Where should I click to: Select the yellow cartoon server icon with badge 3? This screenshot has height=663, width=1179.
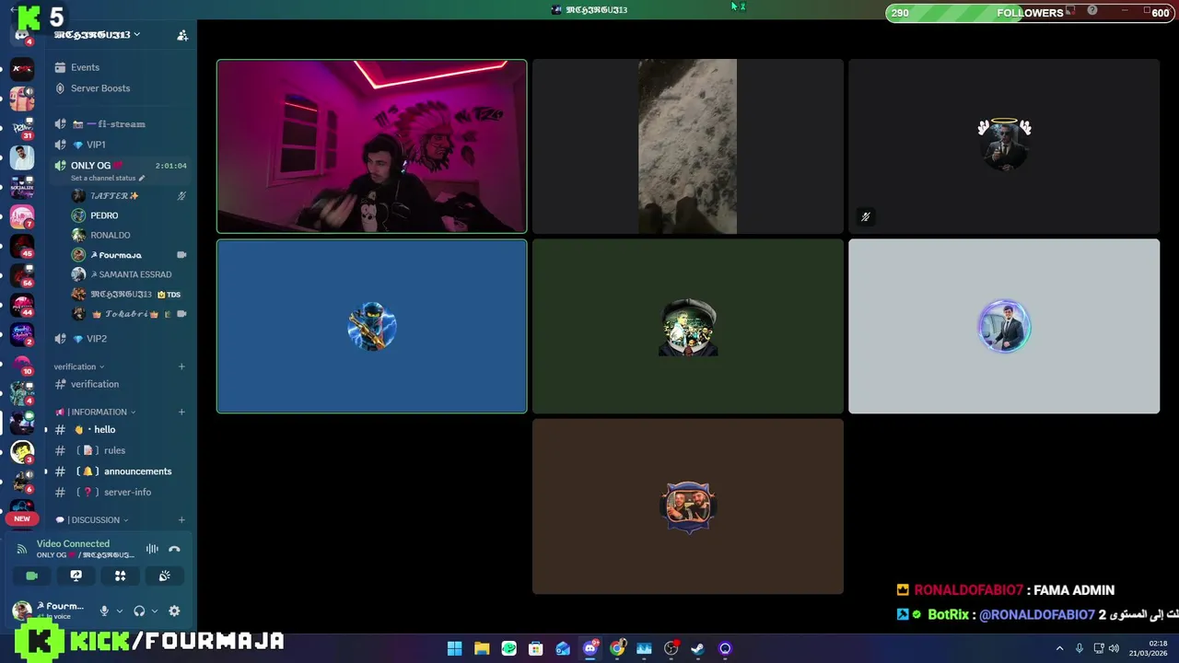coord(22,451)
